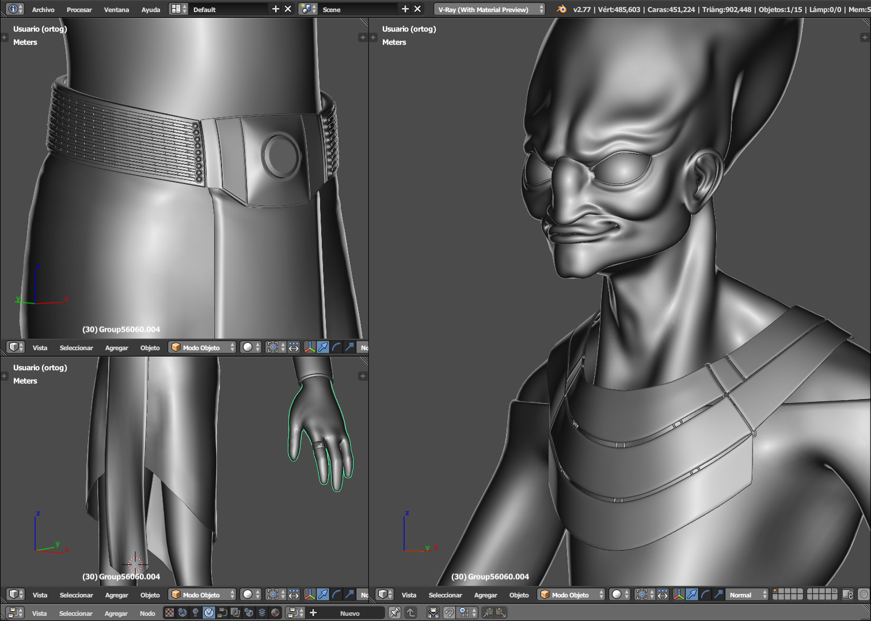Open shading selector in bottom-left viewport
The image size is (871, 621).
pos(251,595)
